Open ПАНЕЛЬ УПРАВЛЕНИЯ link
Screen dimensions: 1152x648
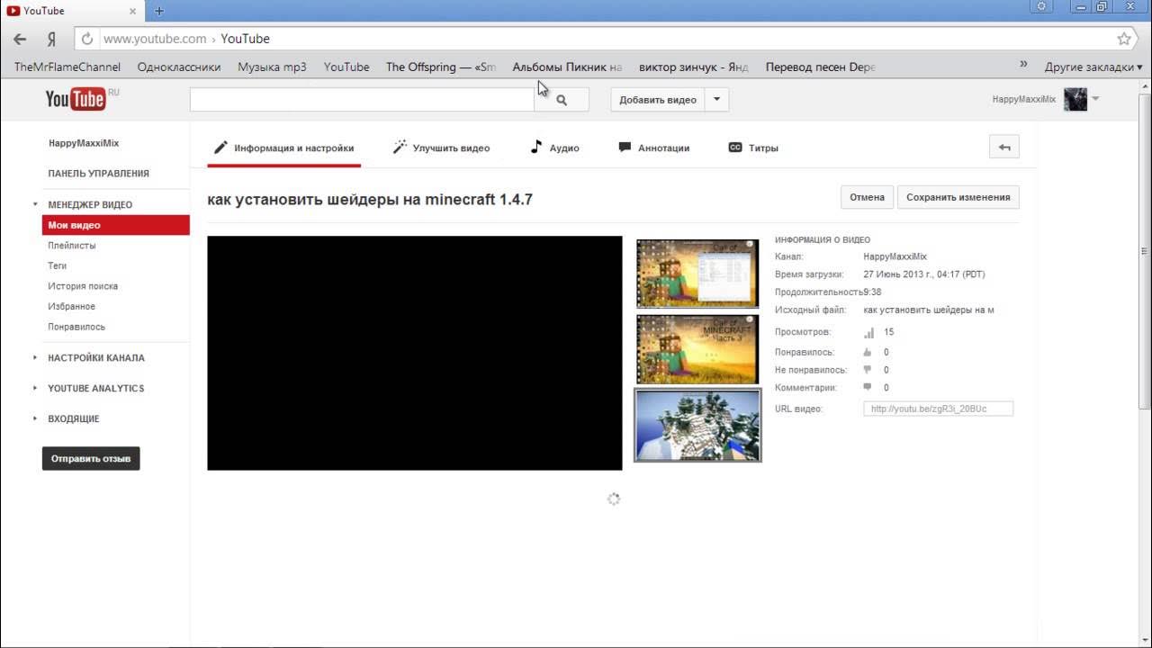(x=99, y=173)
